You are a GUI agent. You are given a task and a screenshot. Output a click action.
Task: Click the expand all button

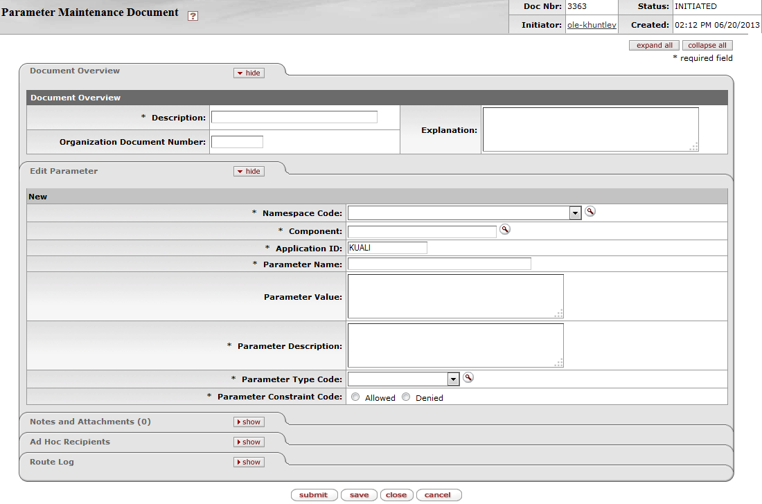654,46
